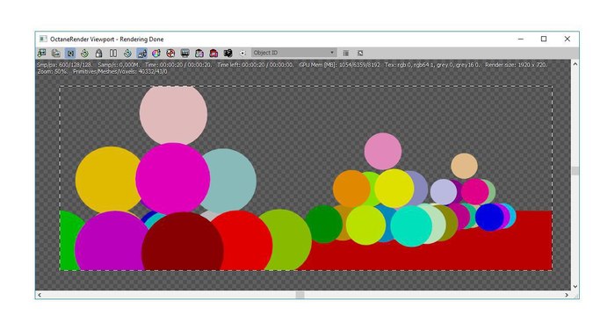This screenshot has width=615, height=329.
Task: Click the red export icon
Action: [x=213, y=53]
